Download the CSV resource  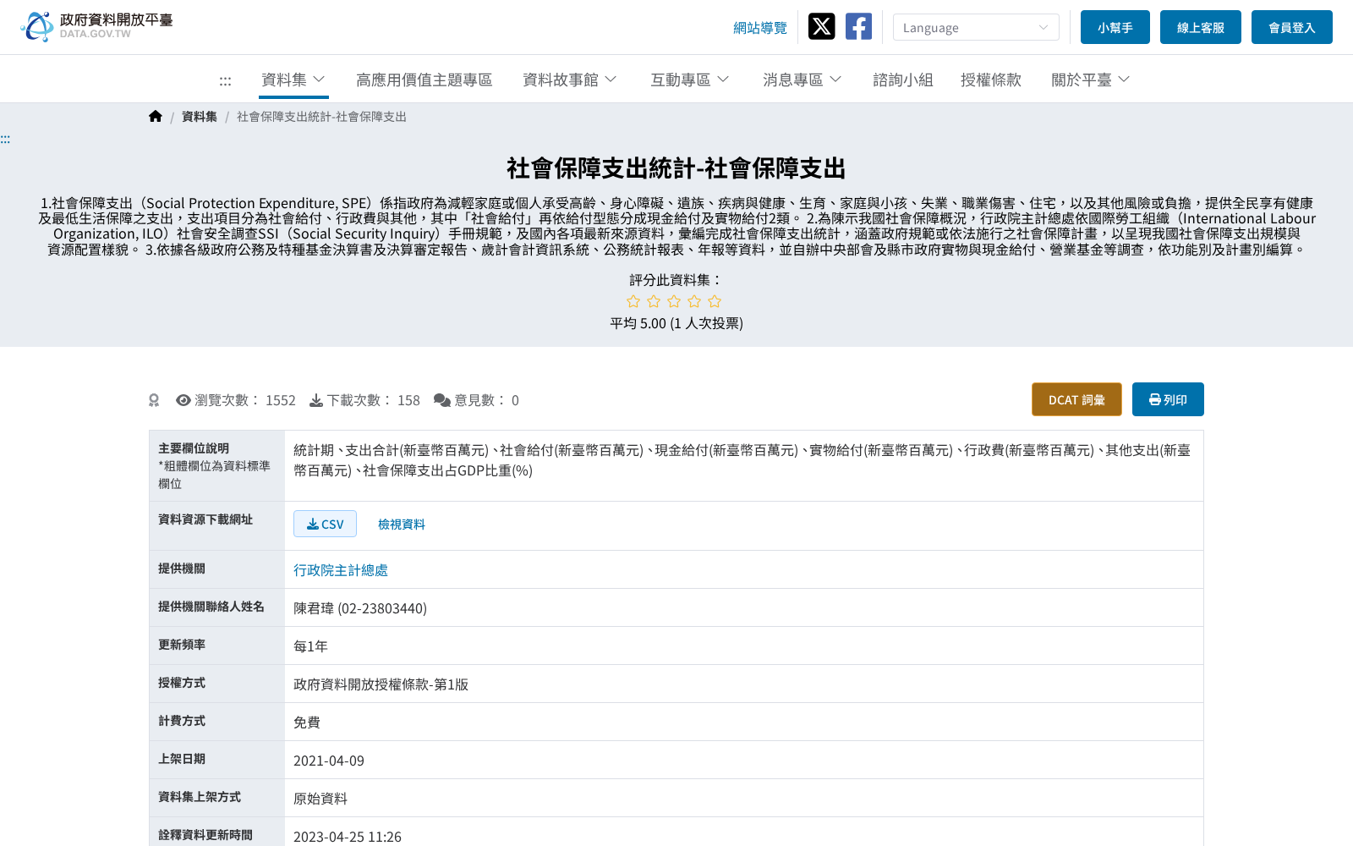point(325,524)
